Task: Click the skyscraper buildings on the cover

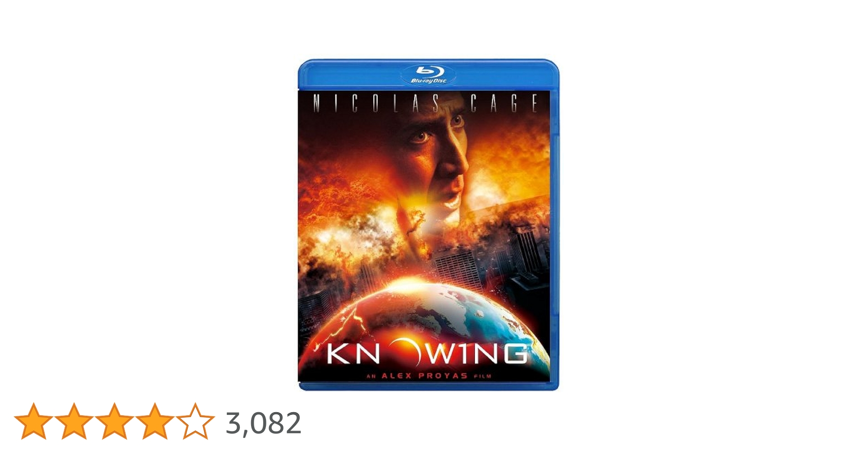Action: 494,260
